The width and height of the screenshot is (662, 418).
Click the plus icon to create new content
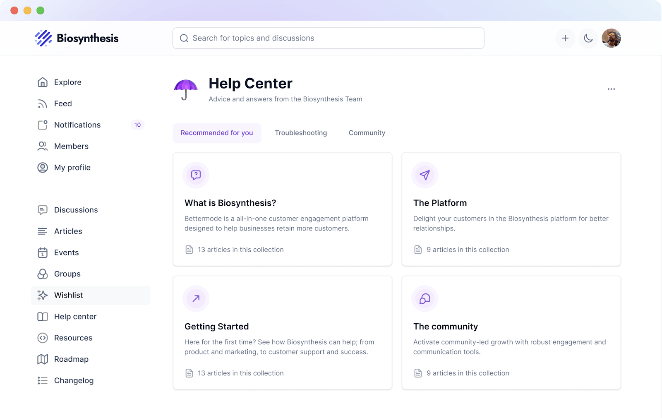[565, 38]
